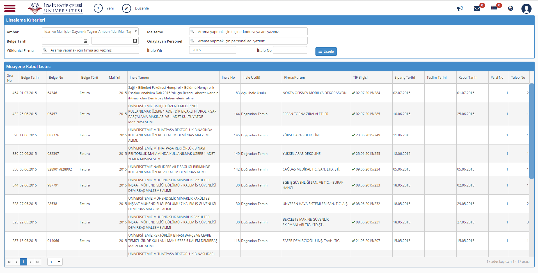The width and height of the screenshot is (538, 273).
Task: Go to the first page of results
Action: [9, 262]
